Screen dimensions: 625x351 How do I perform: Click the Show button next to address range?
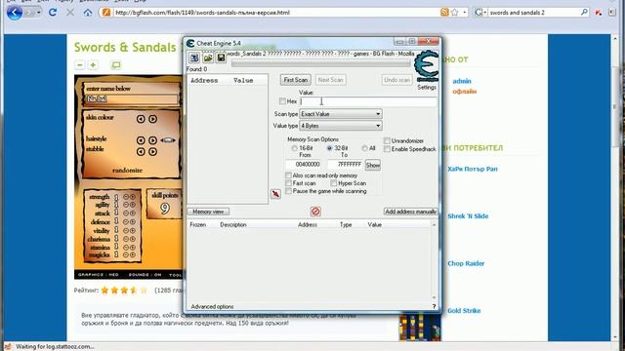pyautogui.click(x=373, y=165)
